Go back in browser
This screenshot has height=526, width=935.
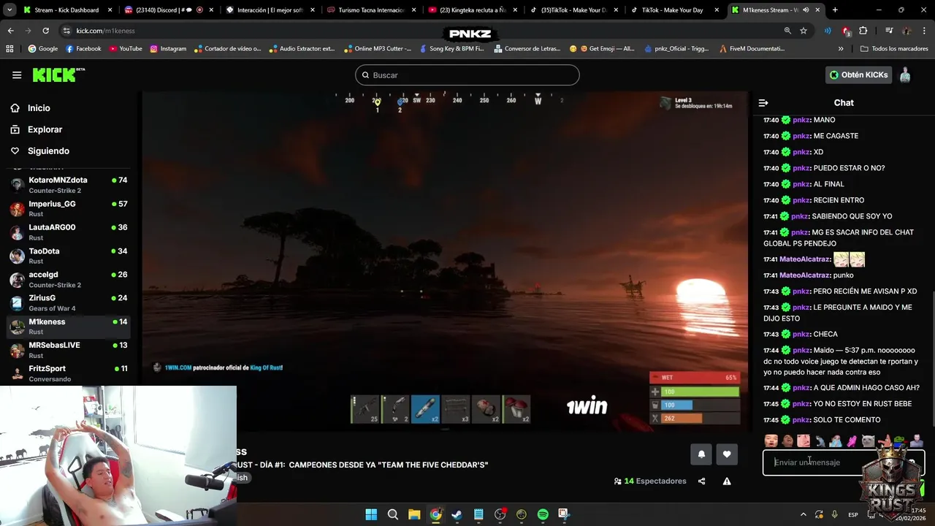point(10,31)
